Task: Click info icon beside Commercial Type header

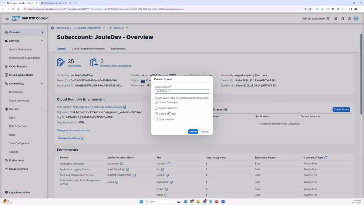Action: coord(326,158)
